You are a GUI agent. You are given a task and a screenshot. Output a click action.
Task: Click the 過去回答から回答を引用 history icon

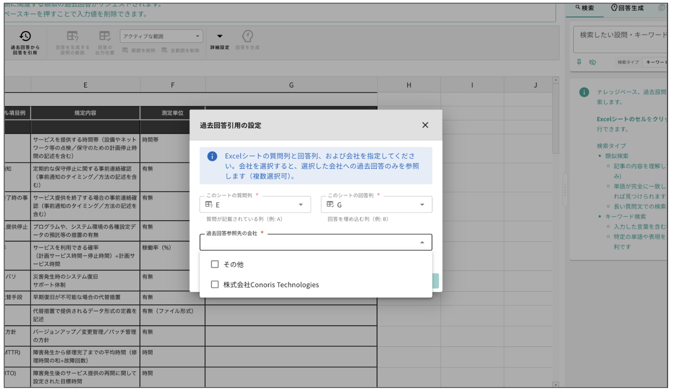point(25,36)
